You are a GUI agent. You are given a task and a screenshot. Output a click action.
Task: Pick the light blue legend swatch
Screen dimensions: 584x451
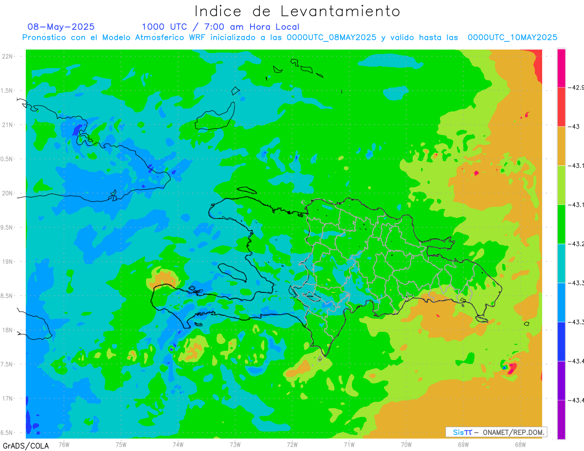(x=561, y=302)
